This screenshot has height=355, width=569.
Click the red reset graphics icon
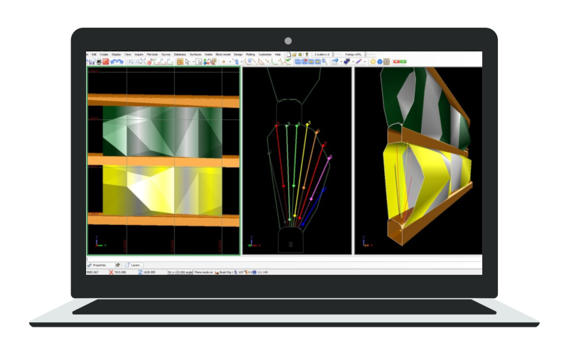tap(105, 62)
